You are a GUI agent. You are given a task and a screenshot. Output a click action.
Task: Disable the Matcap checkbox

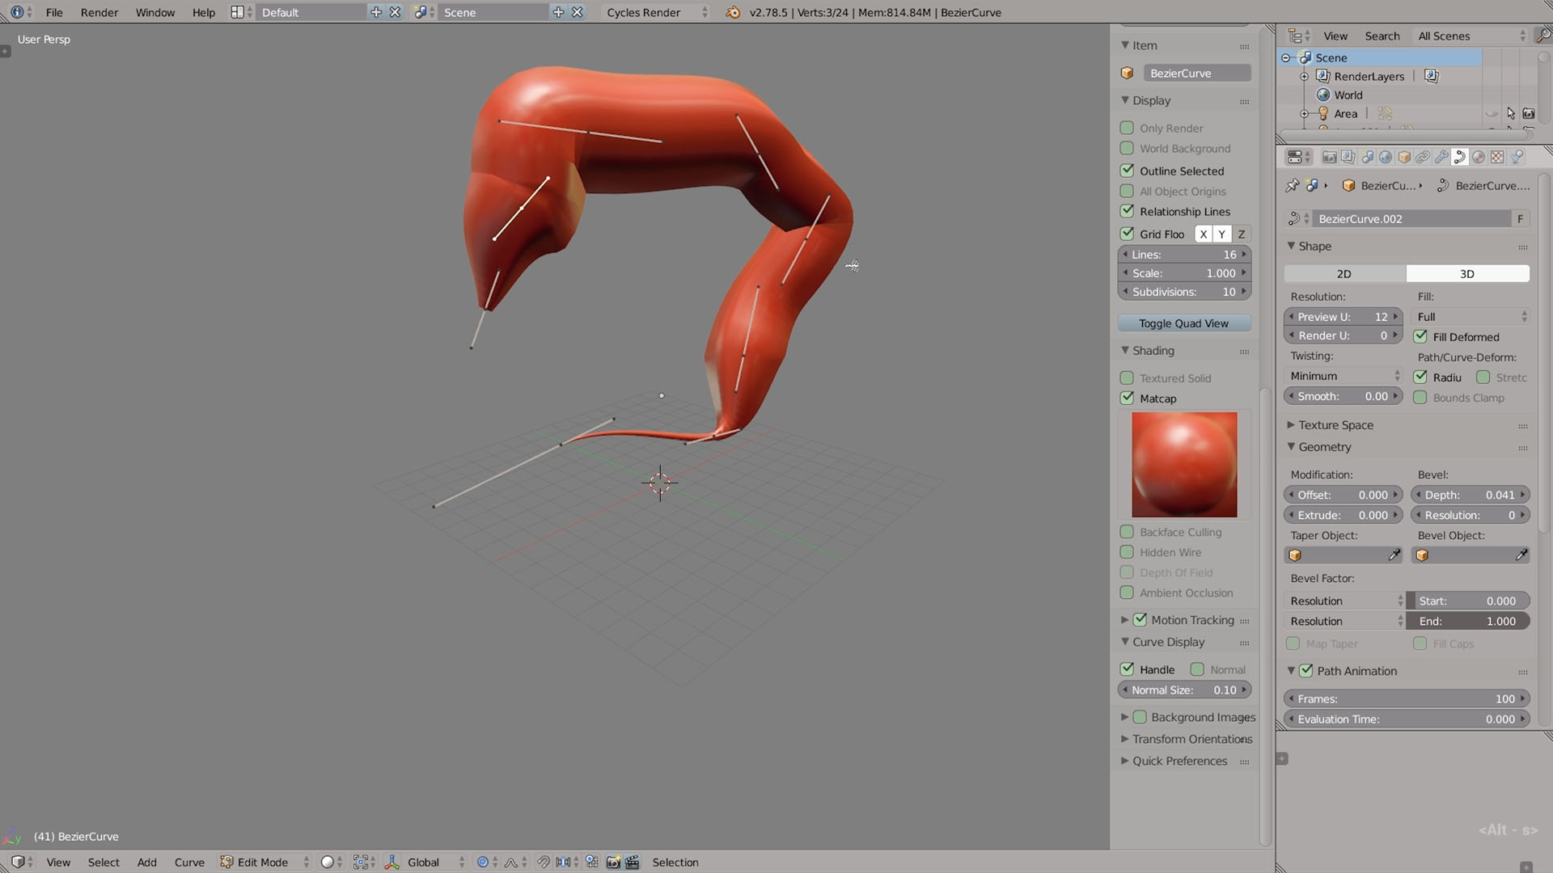click(1127, 398)
